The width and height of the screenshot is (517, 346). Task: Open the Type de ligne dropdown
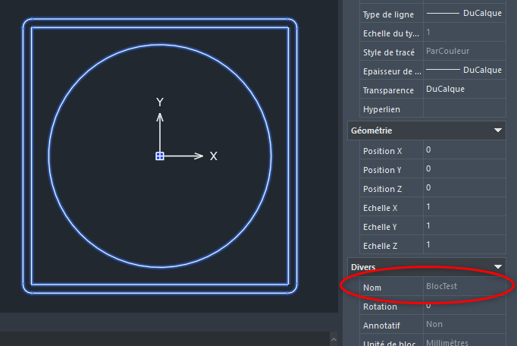[x=463, y=14]
